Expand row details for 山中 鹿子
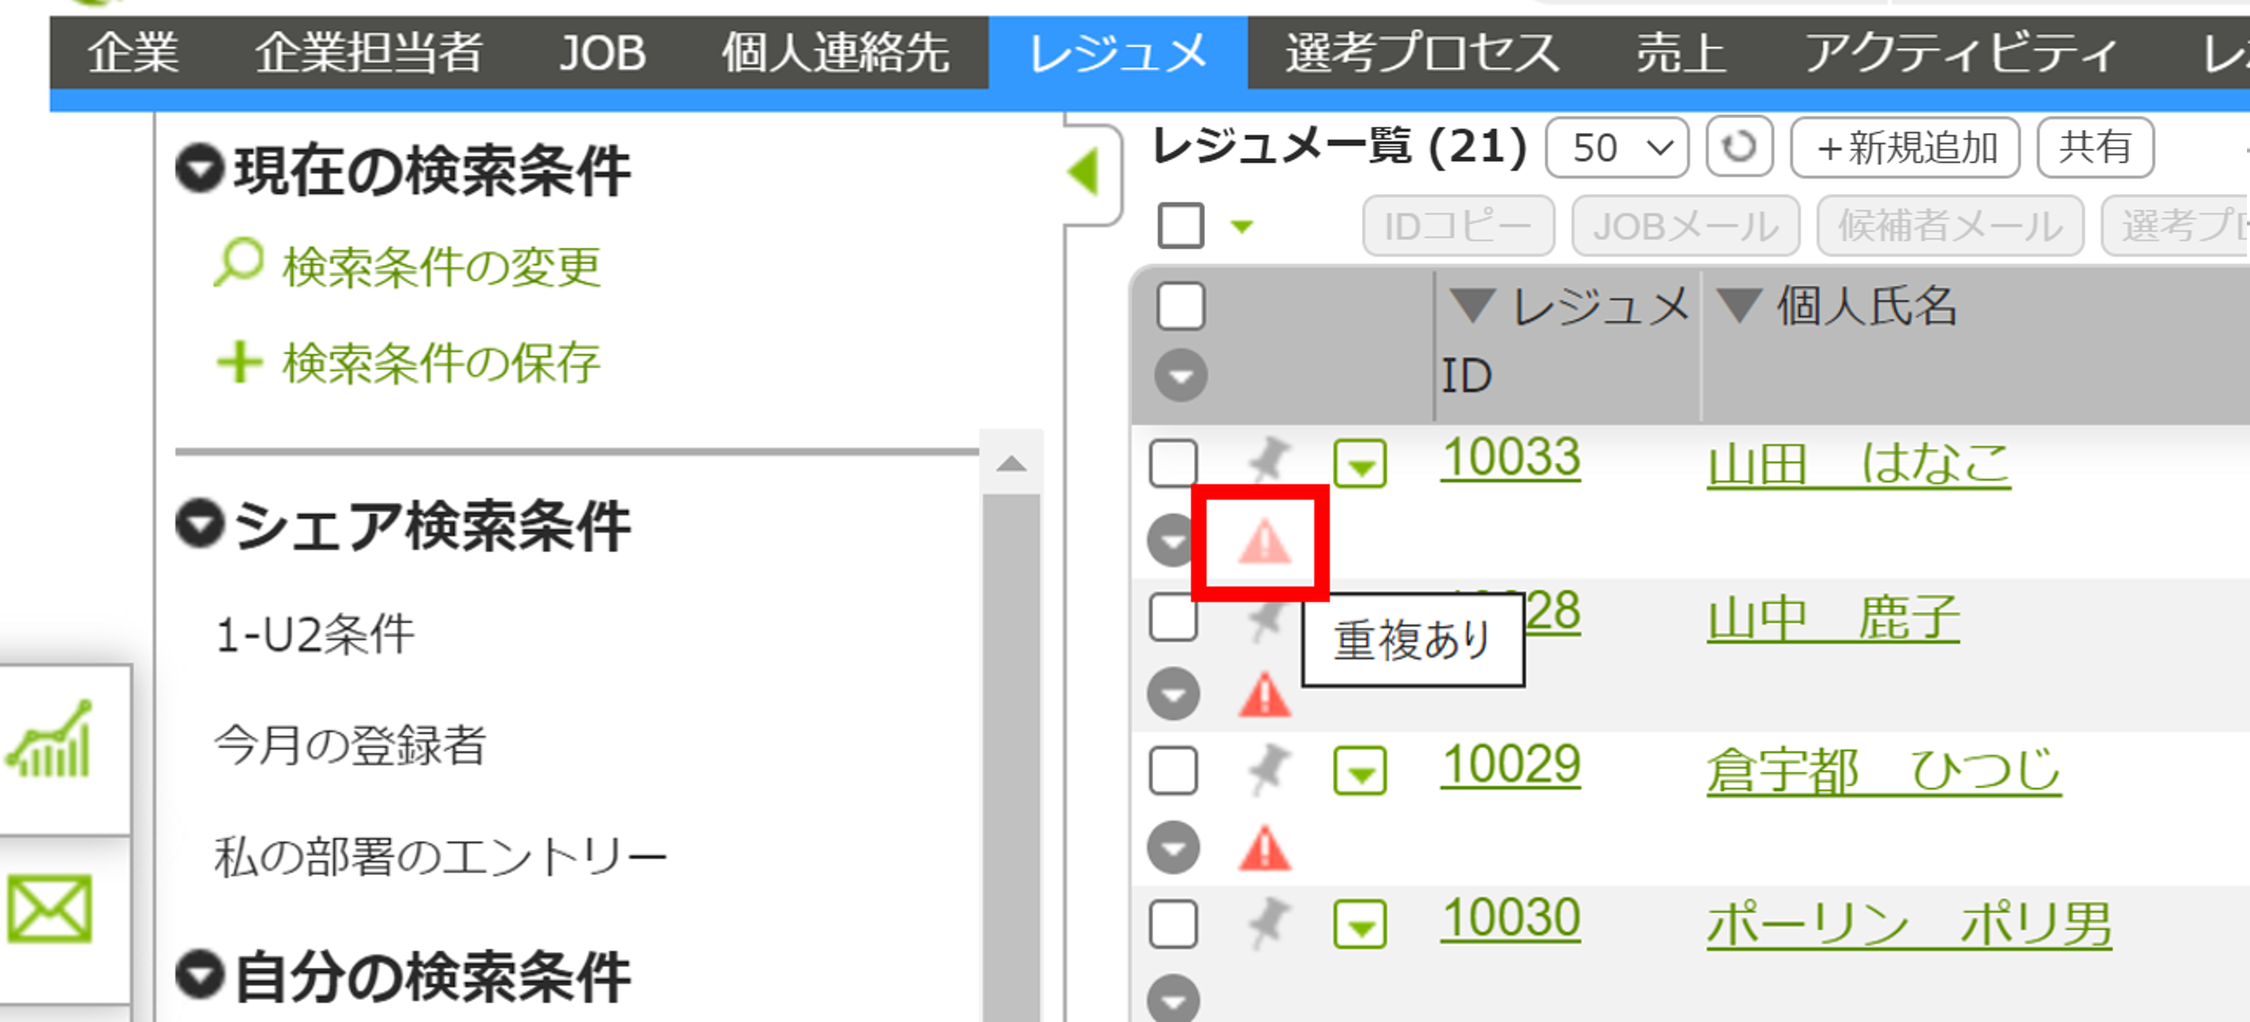The height and width of the screenshot is (1022, 2250). [1173, 694]
